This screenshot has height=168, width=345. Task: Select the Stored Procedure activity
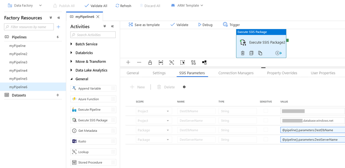pos(93,162)
